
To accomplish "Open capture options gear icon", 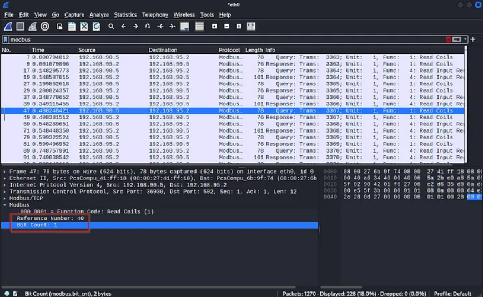I will pos(45,26).
